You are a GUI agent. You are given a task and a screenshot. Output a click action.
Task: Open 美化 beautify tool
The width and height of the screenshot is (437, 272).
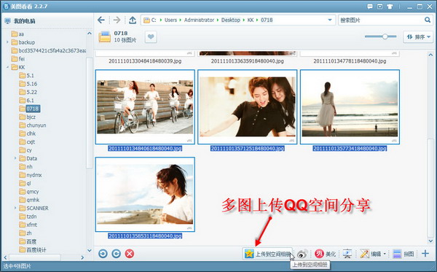(x=326, y=254)
